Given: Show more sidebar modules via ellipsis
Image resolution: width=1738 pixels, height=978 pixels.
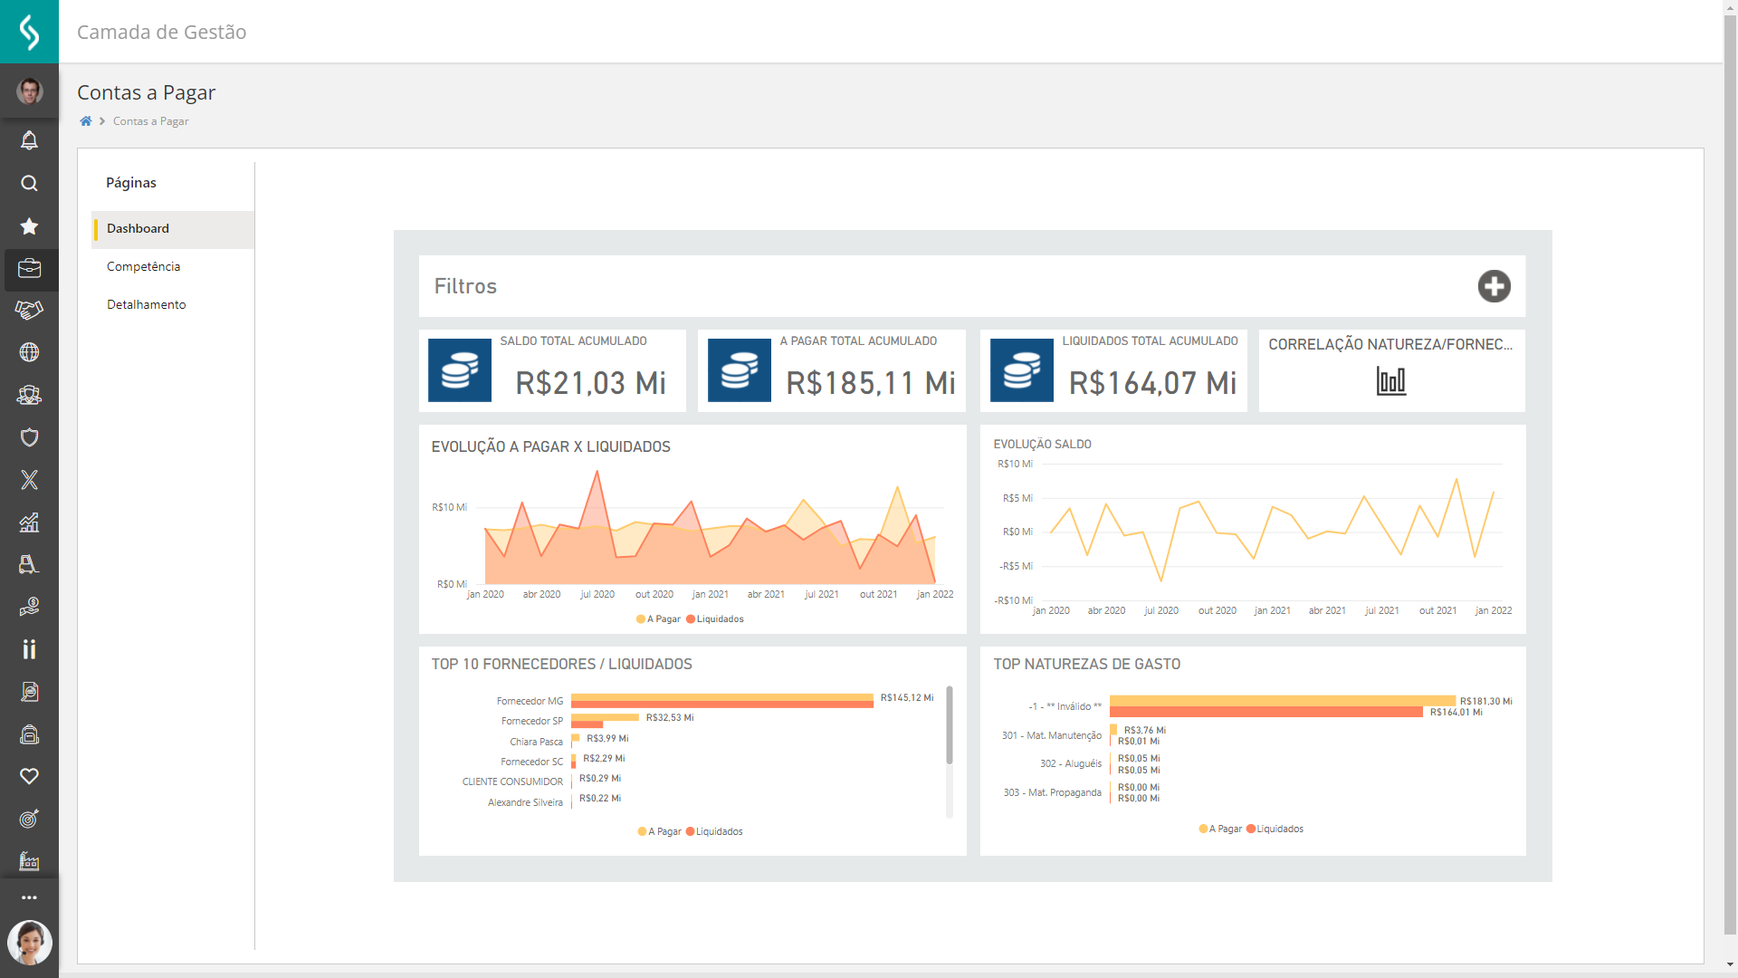Looking at the screenshot, I should pos(29,897).
